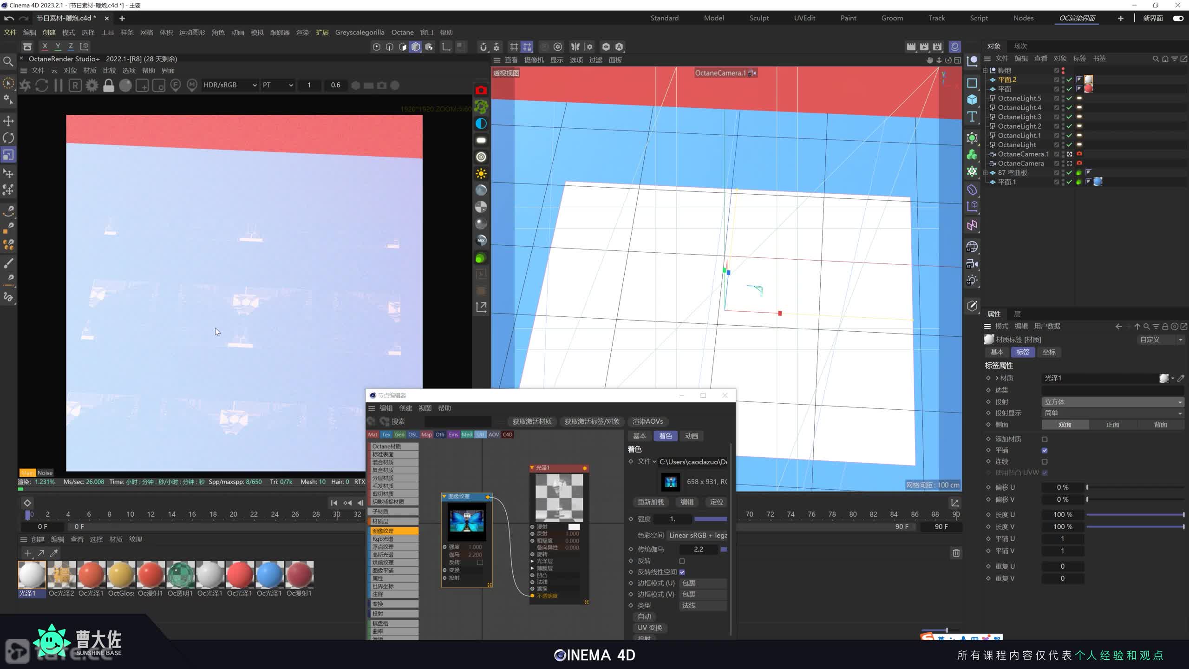The image size is (1189, 669).
Task: Toggle the 反转线性空间 checkbox
Action: 682,572
